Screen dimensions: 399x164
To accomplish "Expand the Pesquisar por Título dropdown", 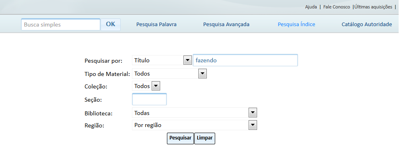I will coord(161,60).
